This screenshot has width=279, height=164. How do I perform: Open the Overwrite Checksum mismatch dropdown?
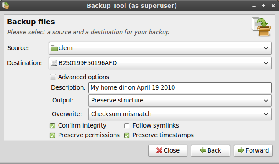point(180,114)
